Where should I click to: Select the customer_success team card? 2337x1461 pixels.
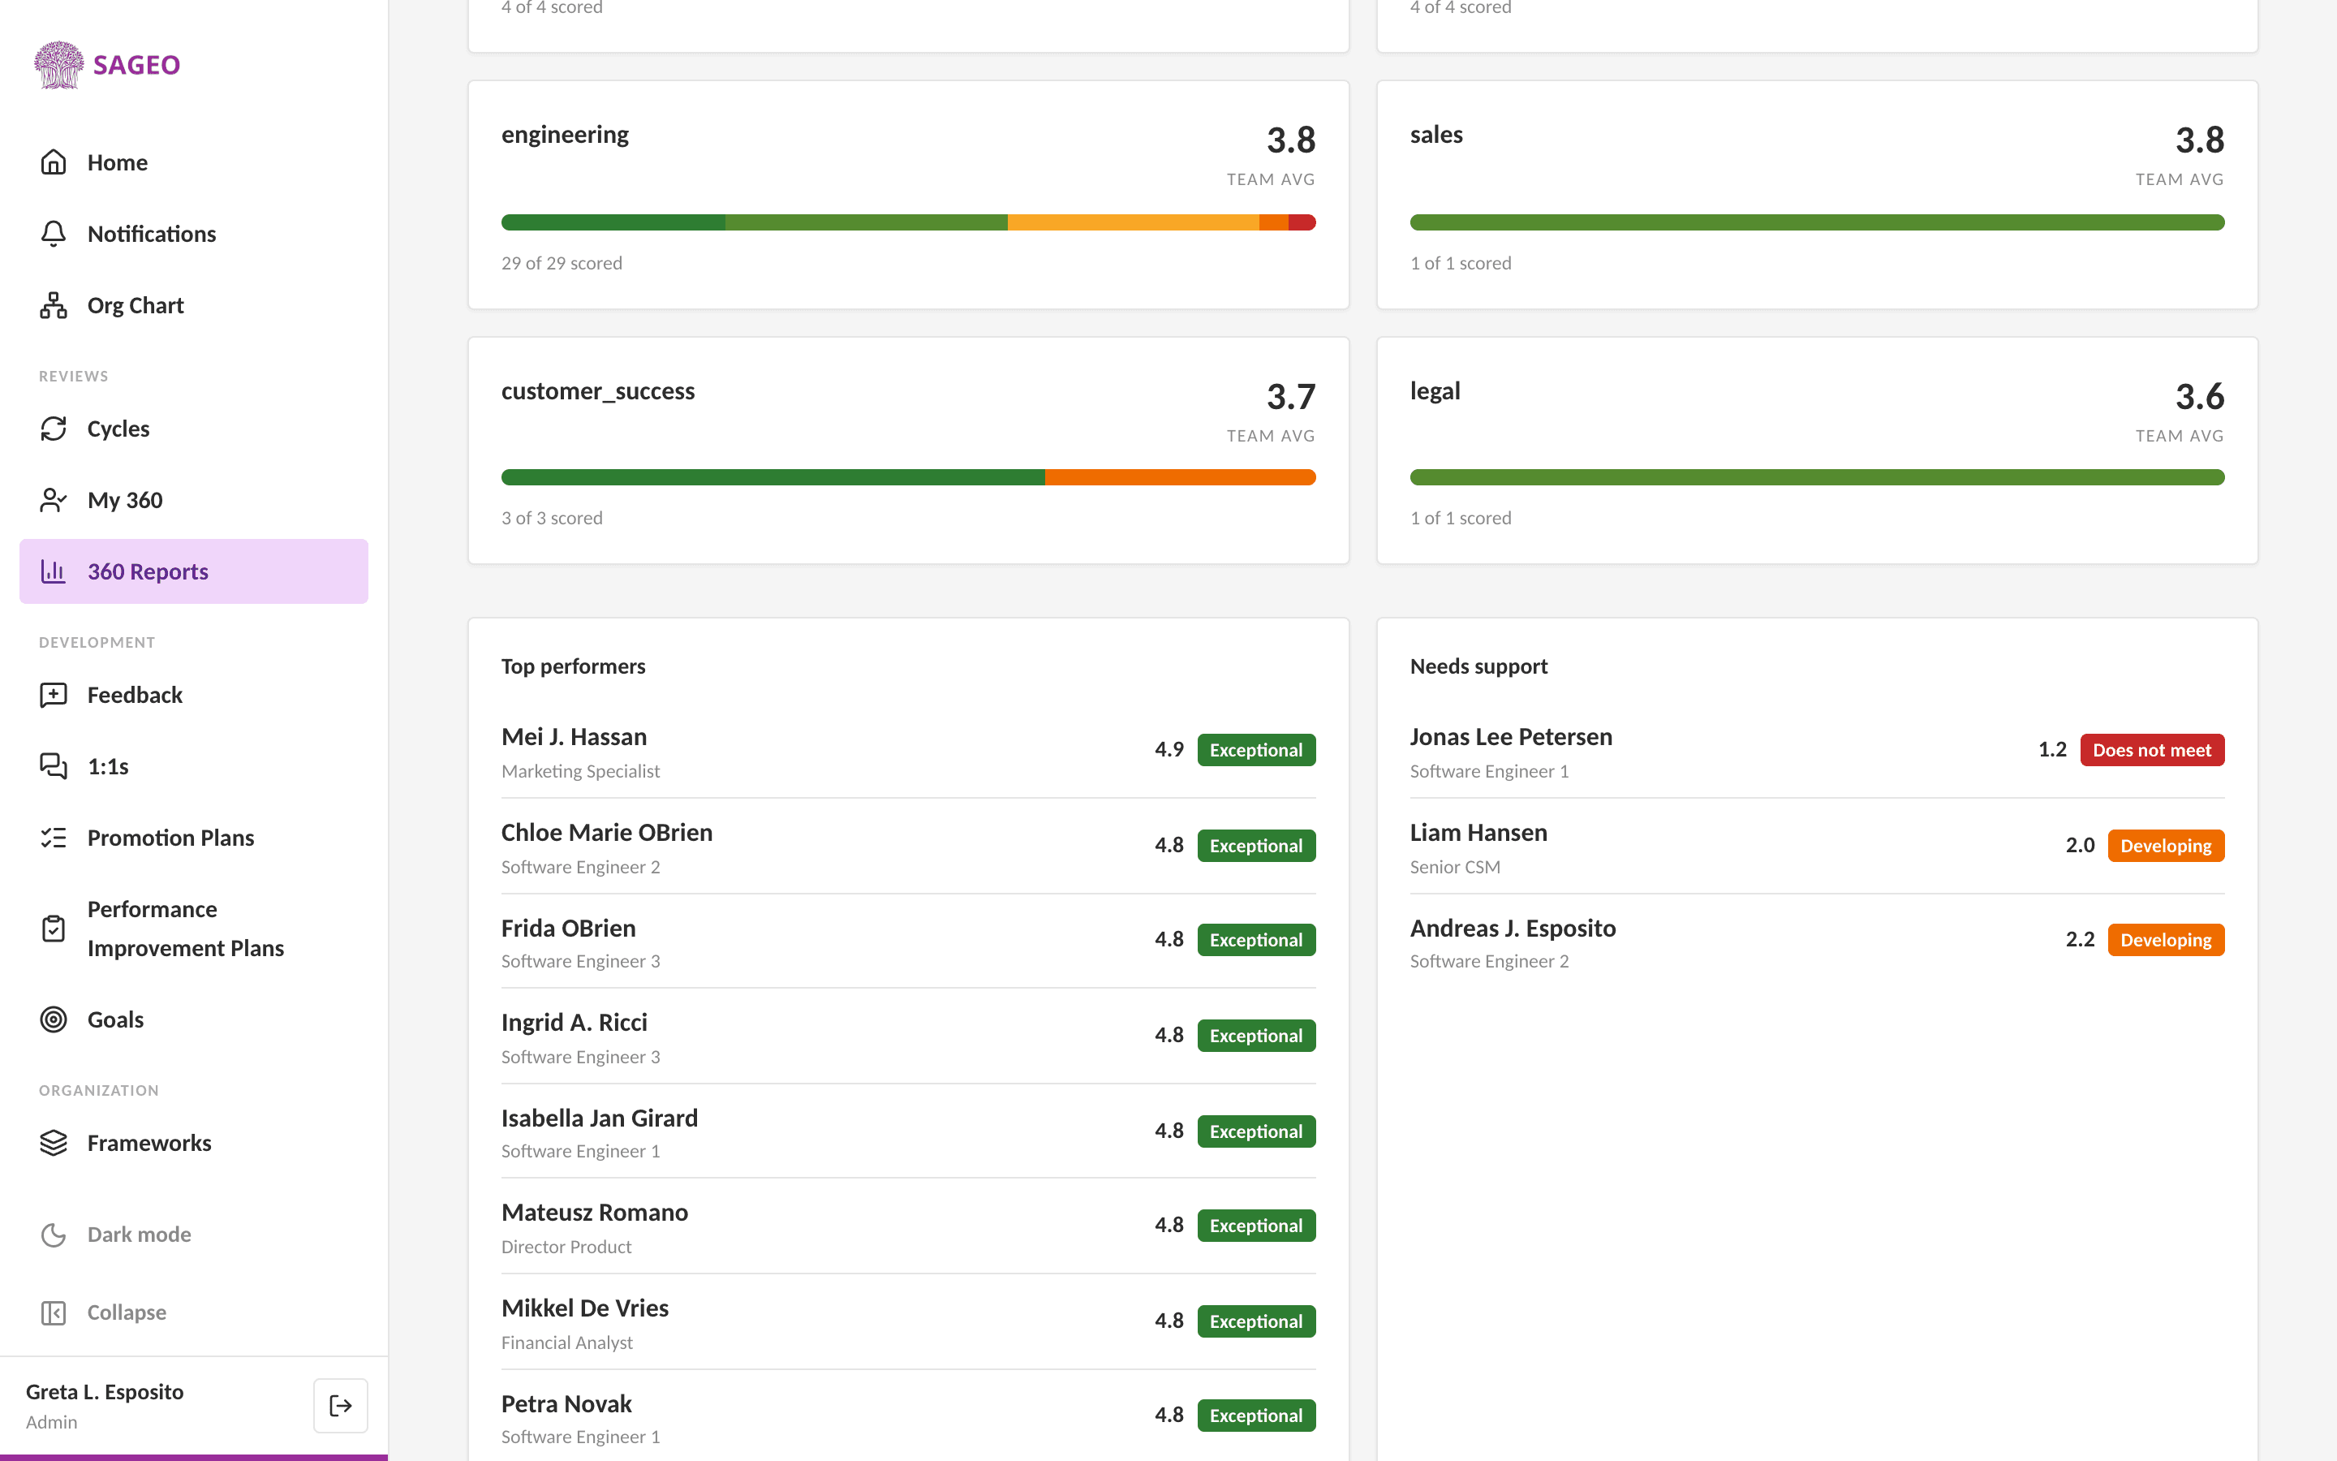(x=908, y=450)
